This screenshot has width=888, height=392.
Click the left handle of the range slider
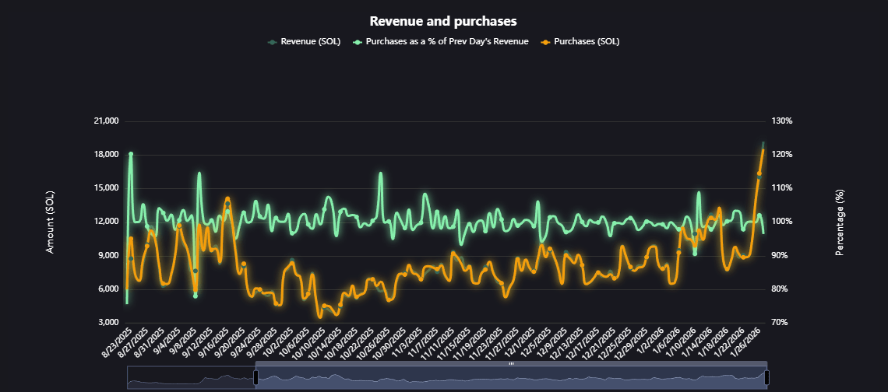[255, 377]
